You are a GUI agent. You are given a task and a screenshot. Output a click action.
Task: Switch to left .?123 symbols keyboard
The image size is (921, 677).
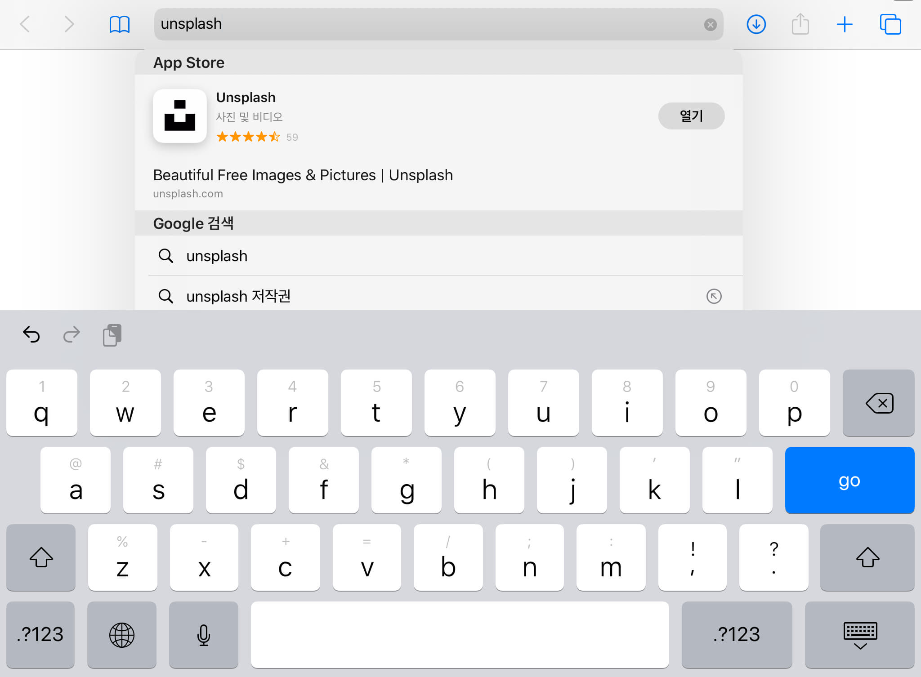(x=40, y=635)
